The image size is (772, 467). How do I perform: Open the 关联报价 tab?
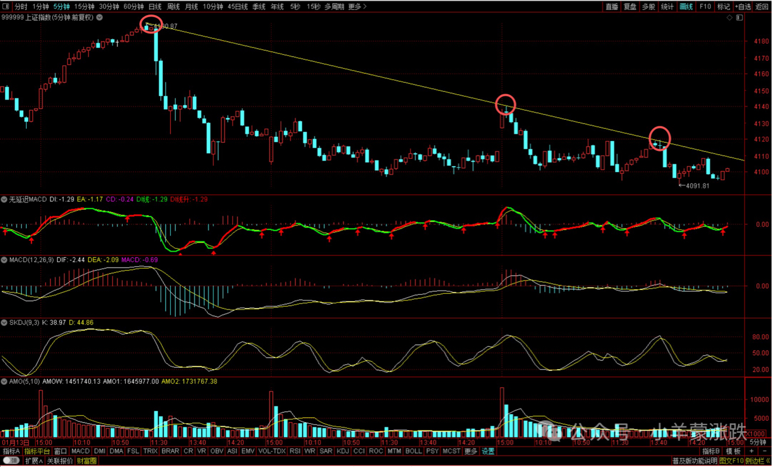coord(60,461)
